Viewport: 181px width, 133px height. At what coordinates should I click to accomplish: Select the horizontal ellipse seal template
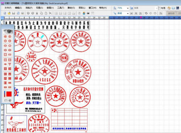point(10,46)
